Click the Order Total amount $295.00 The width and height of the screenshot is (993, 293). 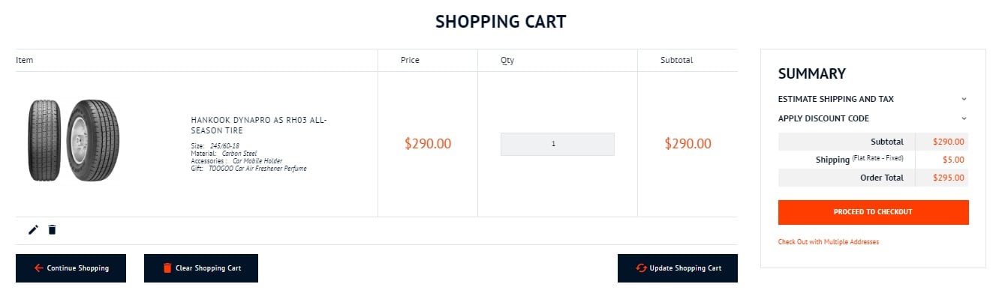coord(949,178)
